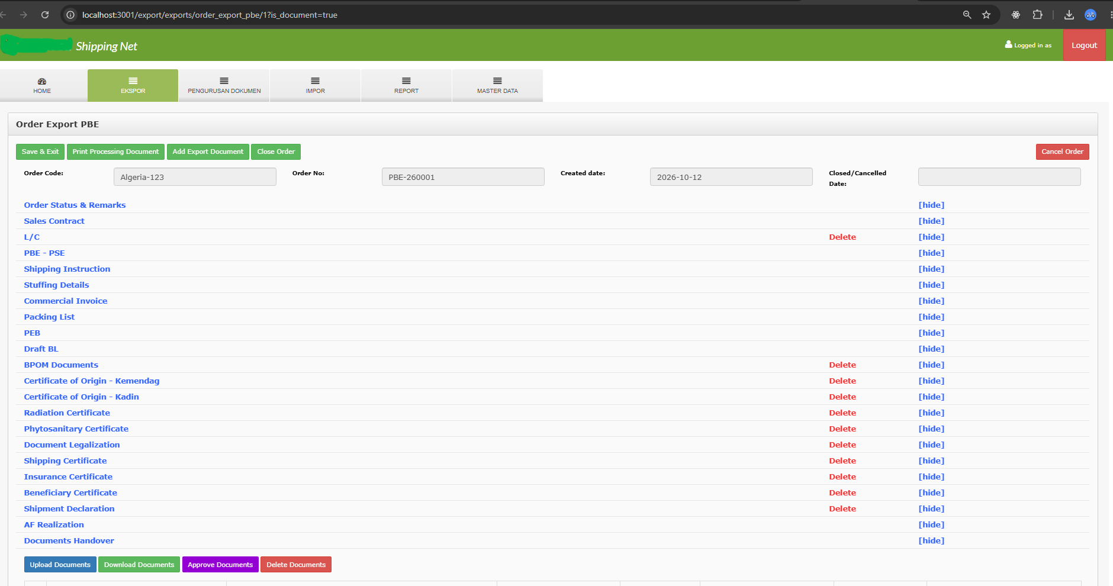The height and width of the screenshot is (586, 1113).
Task: Delete Certificate of Origin - Kemendag
Action: 842,381
